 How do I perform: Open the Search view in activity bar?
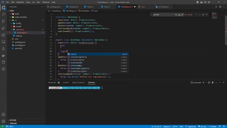(x=3, y=14)
